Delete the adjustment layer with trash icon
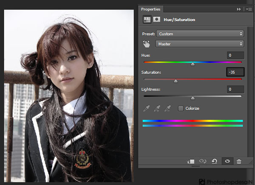Image resolution: width=255 pixels, height=185 pixels. [x=239, y=161]
